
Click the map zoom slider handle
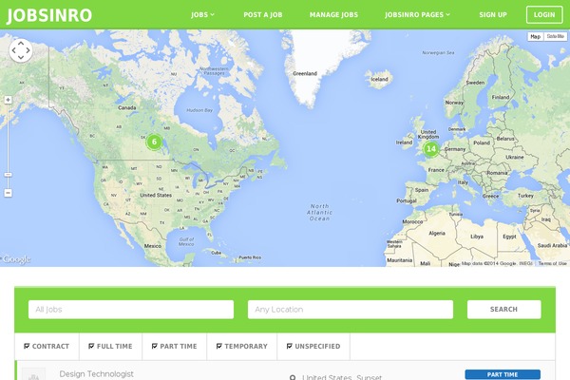8,175
